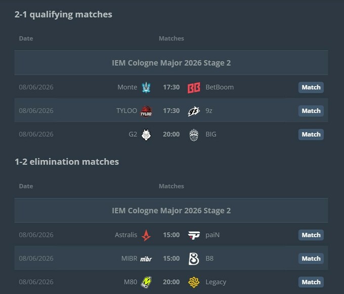
Task: Click the Monte team logo
Action: [x=146, y=88]
